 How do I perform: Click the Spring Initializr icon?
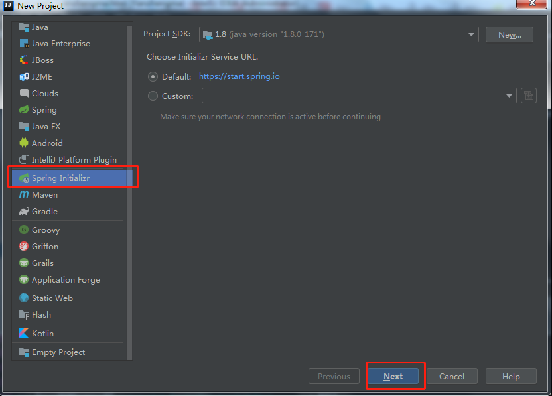[24, 178]
